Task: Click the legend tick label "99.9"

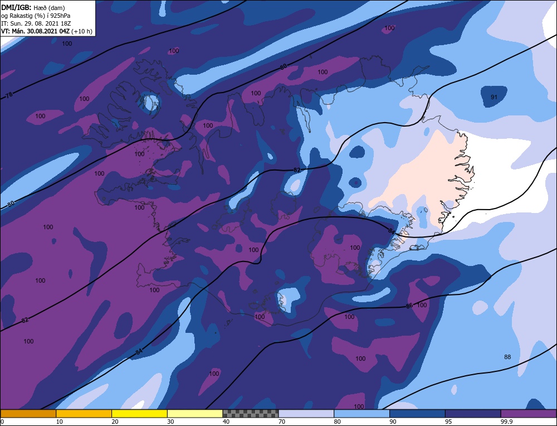Action: click(506, 422)
